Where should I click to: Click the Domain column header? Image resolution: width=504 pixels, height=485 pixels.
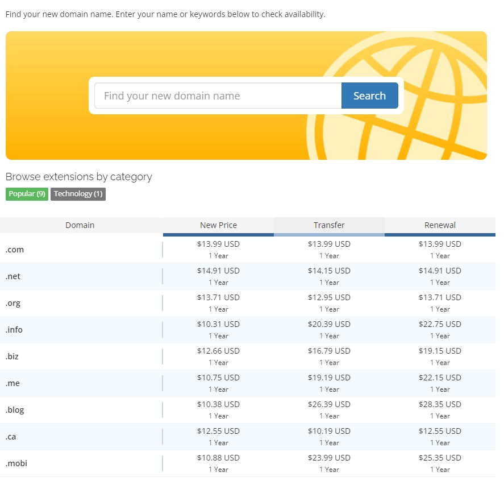[80, 225]
